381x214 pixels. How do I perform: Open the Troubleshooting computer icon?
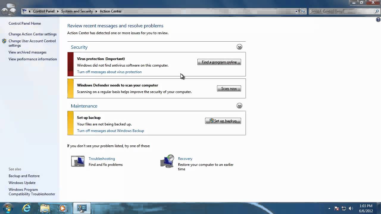78,161
